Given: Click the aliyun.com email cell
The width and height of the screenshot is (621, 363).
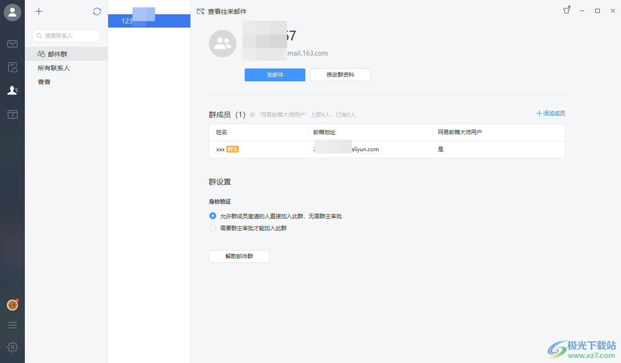Looking at the screenshot, I should tap(346, 149).
